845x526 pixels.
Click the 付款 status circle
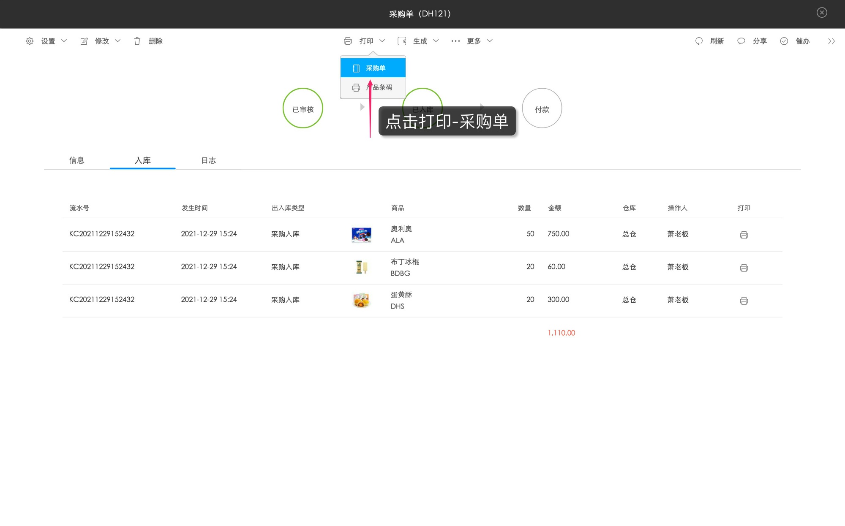click(542, 108)
